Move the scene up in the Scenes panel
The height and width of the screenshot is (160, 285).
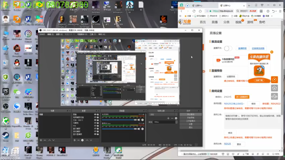click(x=50, y=140)
